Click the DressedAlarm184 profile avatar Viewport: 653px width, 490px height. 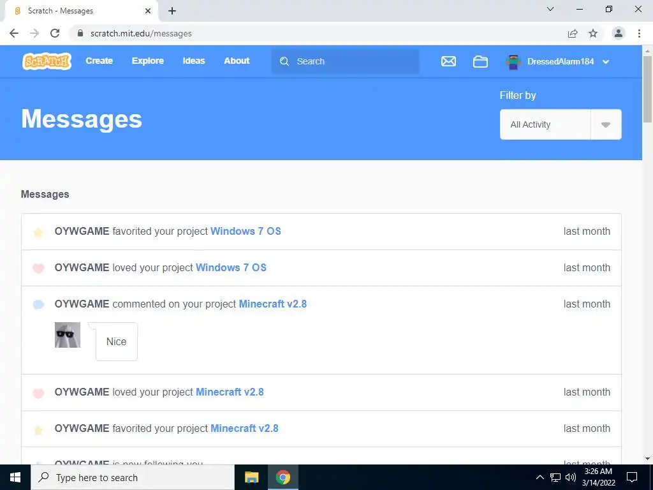[513, 62]
